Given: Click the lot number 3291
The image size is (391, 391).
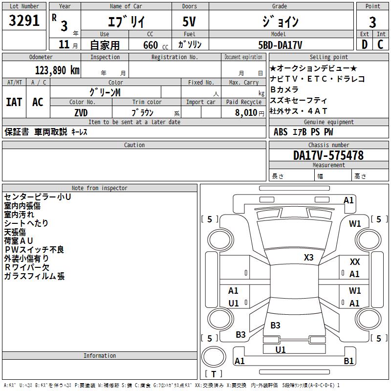Looking at the screenshot, I should click(24, 21).
